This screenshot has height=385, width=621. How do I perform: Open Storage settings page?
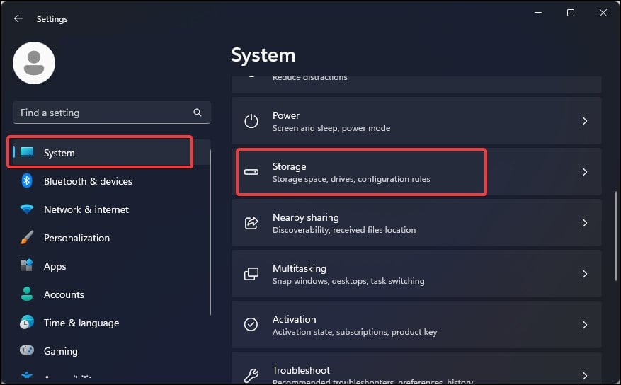pyautogui.click(x=416, y=172)
